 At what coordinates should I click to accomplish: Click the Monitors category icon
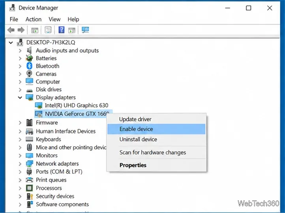click(29, 156)
